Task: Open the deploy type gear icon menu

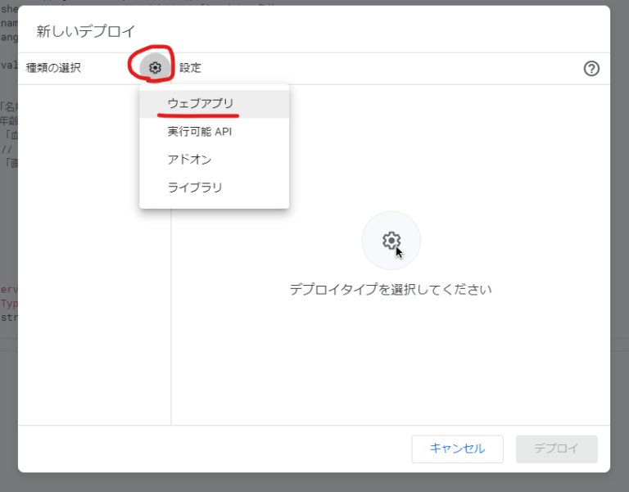Action: (155, 68)
